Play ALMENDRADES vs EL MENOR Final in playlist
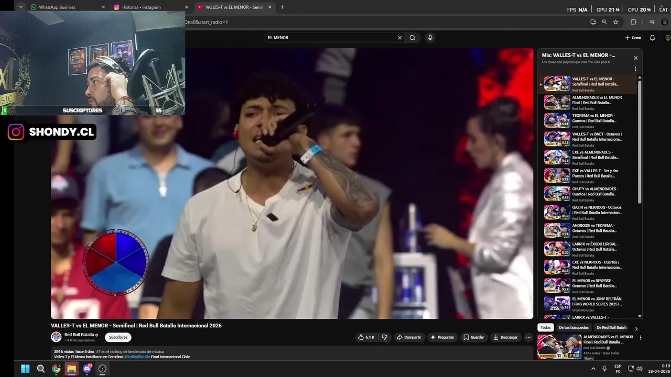The height and width of the screenshot is (377, 671). [x=588, y=102]
